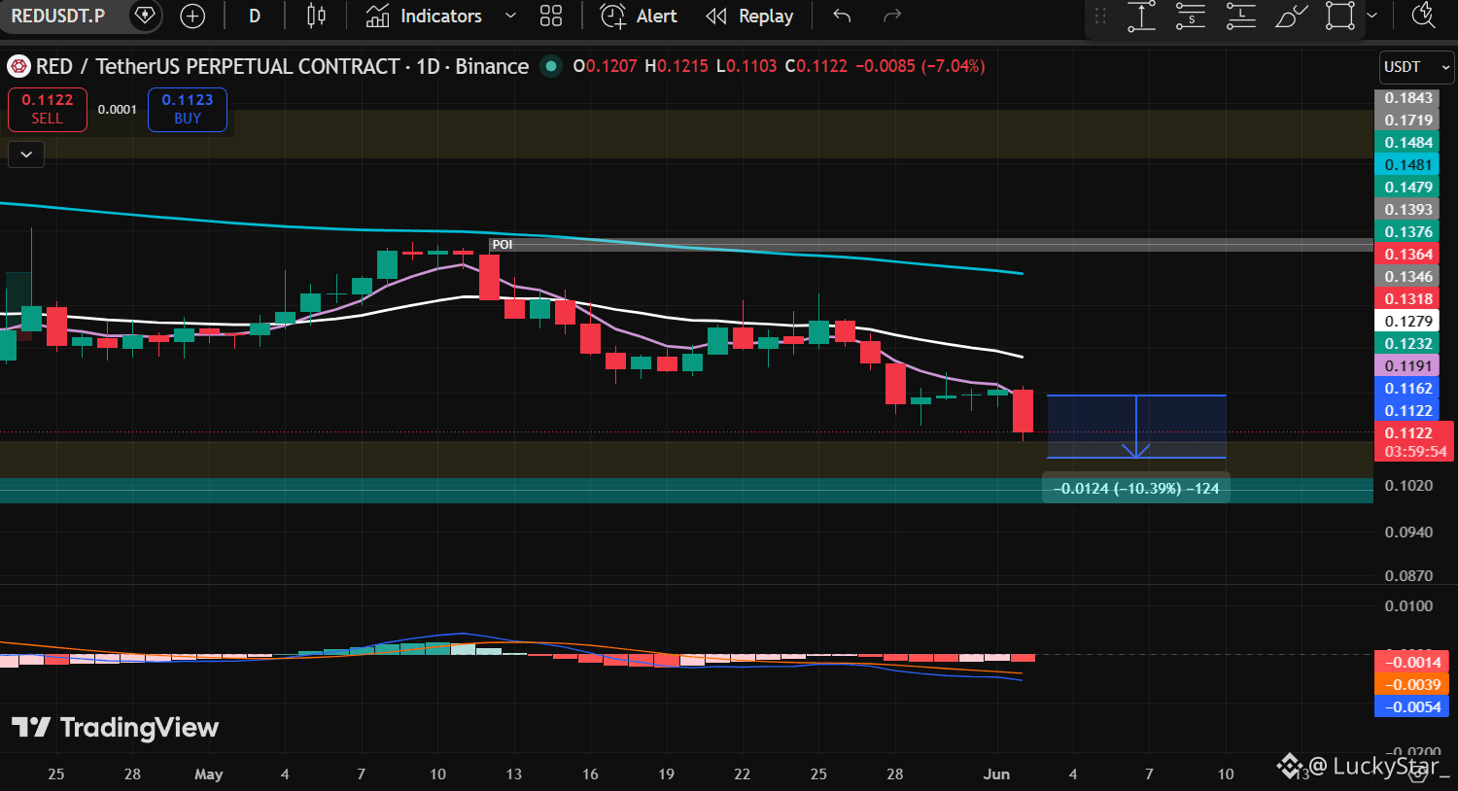Click the 16 date on the time axis
The height and width of the screenshot is (791, 1458).
point(590,774)
